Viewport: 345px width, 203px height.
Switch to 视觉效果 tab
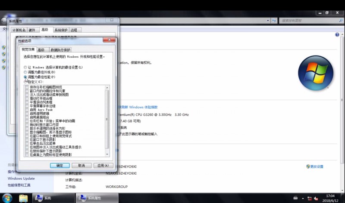pyautogui.click(x=28, y=49)
